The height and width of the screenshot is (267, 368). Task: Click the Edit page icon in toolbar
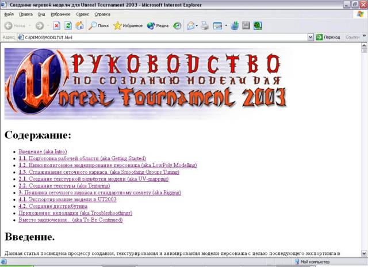217,25
